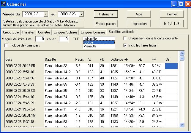191x133 pixels.
Task: Click the Az column header
Action: 89,60
